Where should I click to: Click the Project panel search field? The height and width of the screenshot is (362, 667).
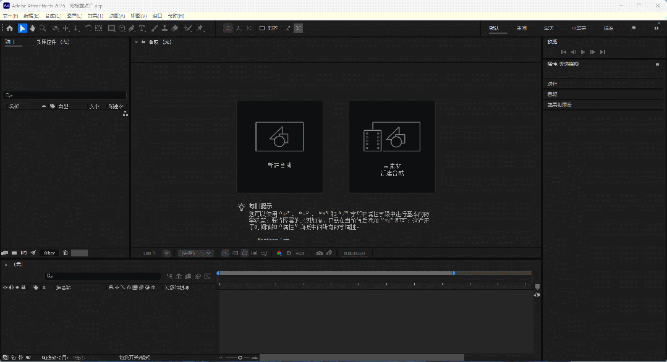click(x=65, y=95)
